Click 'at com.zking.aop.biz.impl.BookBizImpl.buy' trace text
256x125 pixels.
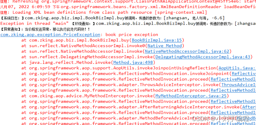(75, 40)
